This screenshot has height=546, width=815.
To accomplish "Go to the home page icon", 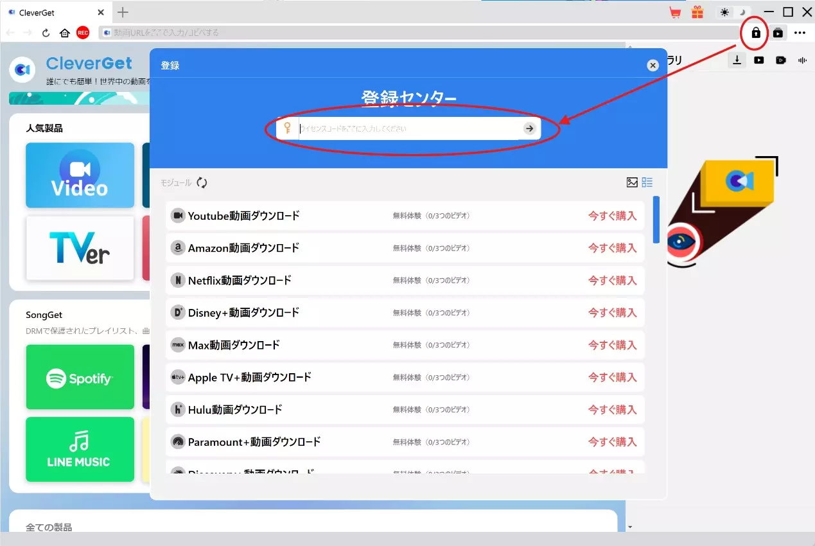I will 65,33.
